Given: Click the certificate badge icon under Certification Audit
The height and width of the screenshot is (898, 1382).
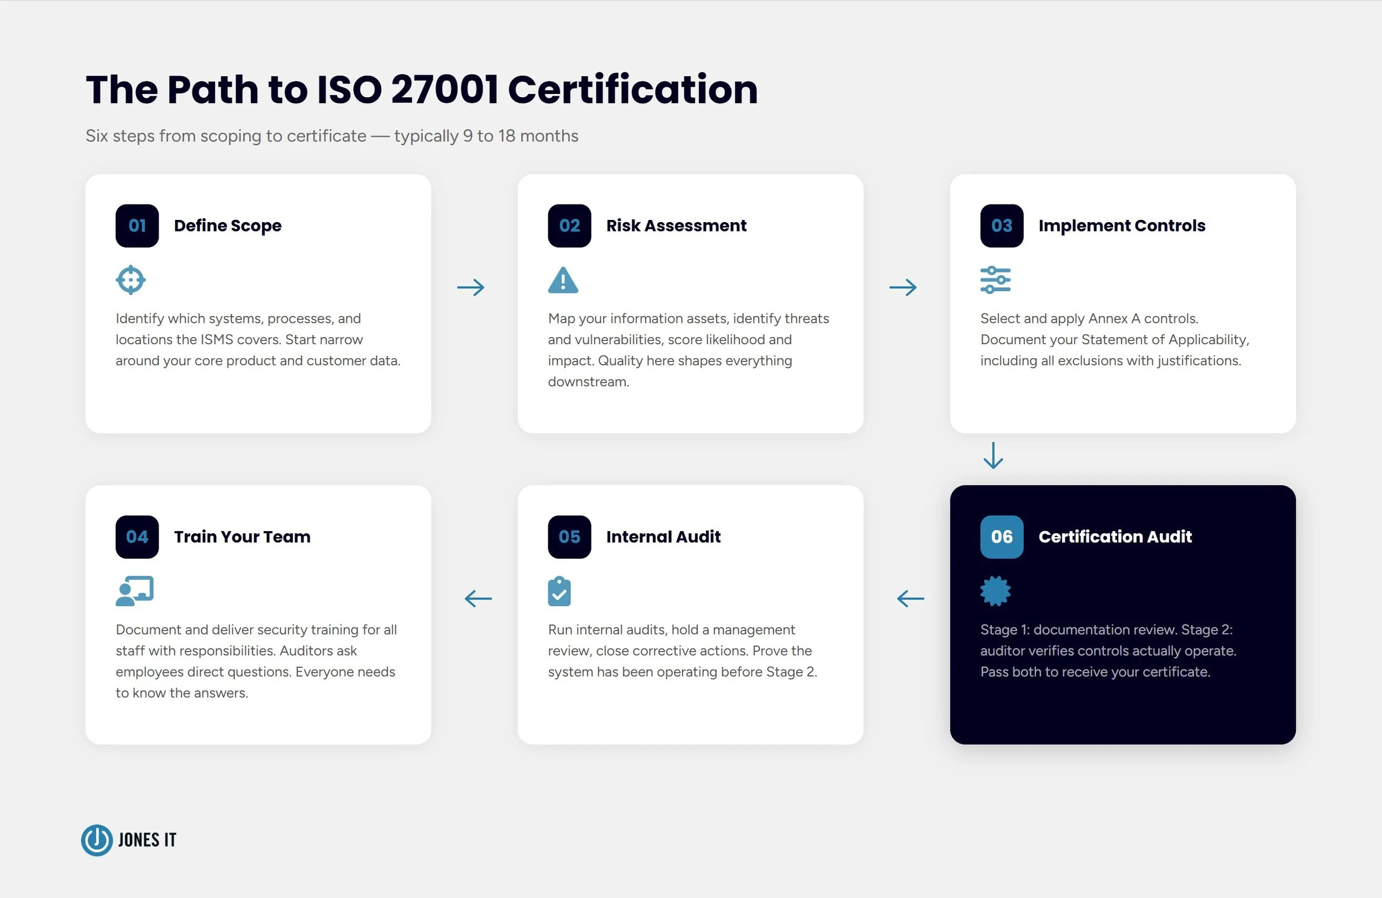Looking at the screenshot, I should click(x=995, y=591).
